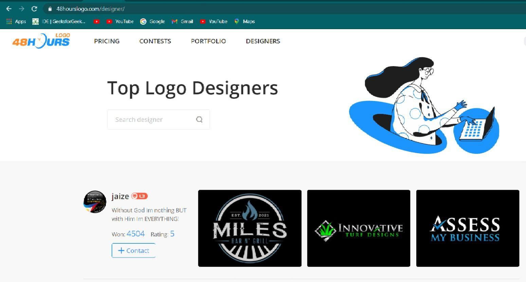
Task: Open the Gmail bookmark
Action: click(x=182, y=21)
